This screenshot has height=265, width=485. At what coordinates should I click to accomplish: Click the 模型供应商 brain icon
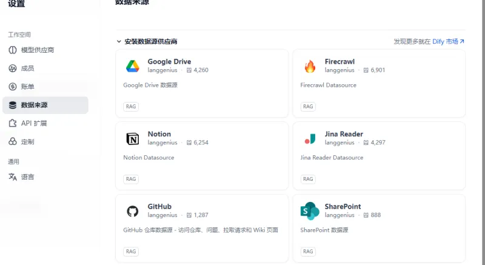pos(13,50)
